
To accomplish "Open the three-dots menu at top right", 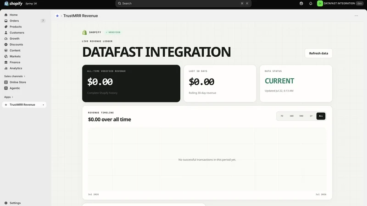I will pyautogui.click(x=356, y=16).
